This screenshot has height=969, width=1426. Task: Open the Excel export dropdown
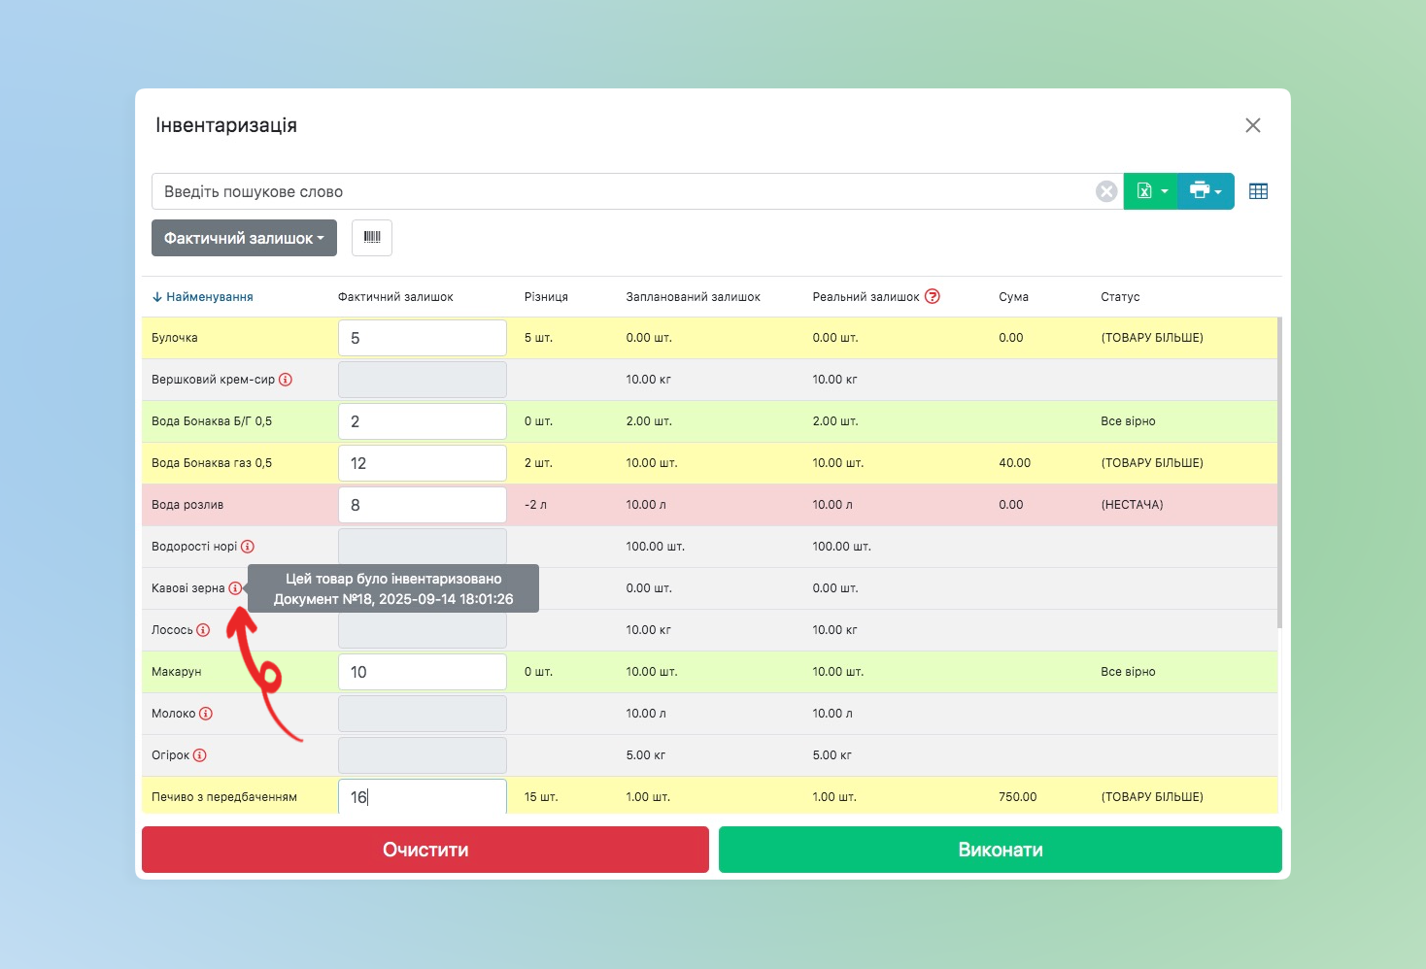click(1151, 191)
